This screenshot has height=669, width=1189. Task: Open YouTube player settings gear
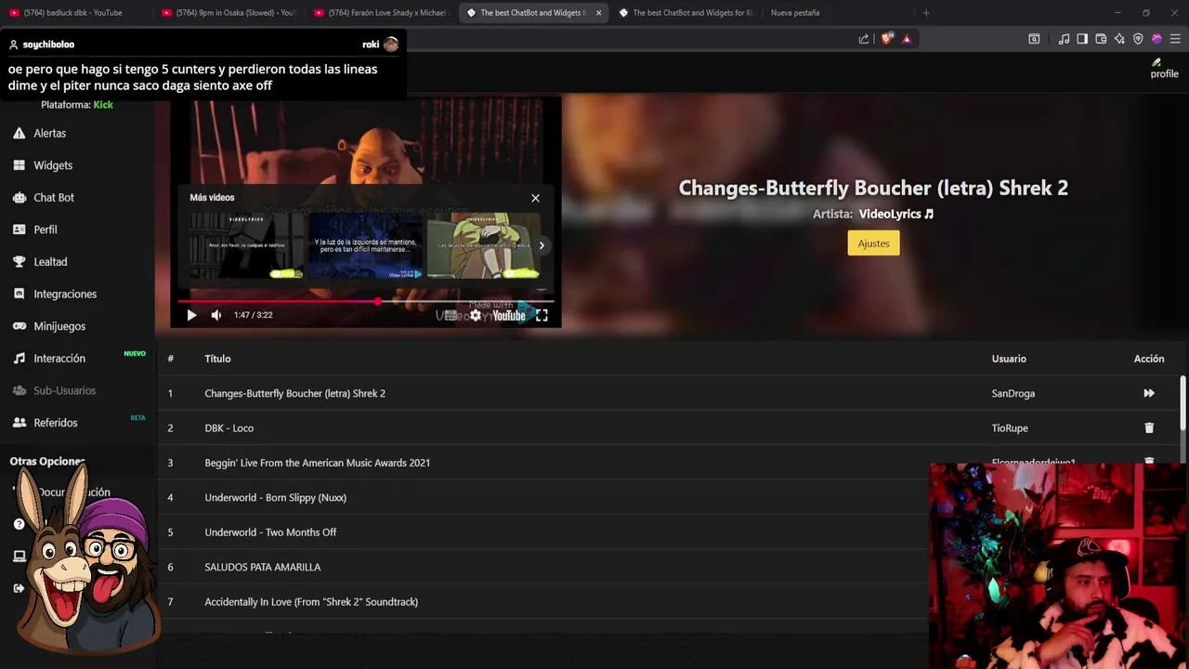click(476, 316)
